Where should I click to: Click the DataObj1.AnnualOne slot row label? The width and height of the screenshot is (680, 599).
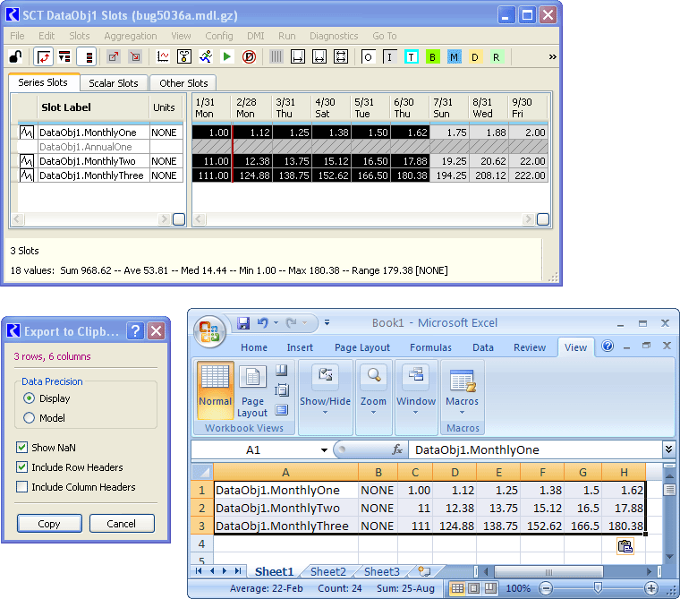pyautogui.click(x=85, y=147)
